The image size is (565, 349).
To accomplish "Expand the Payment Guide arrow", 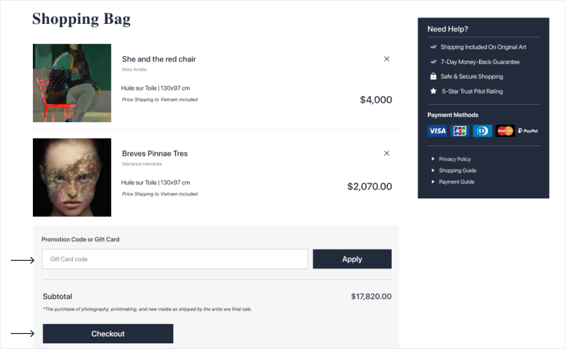I will pyautogui.click(x=433, y=182).
